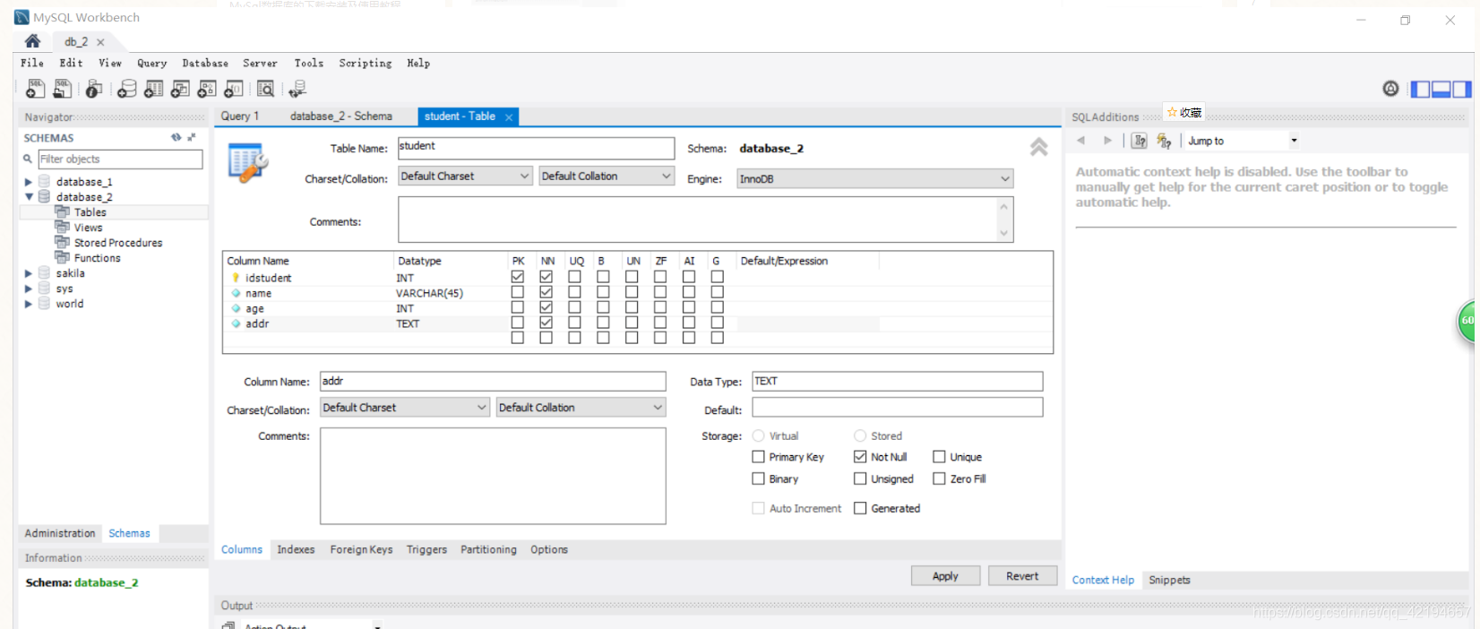1480x629 pixels.
Task: Toggle UQ checkbox for age row
Action: click(x=575, y=307)
